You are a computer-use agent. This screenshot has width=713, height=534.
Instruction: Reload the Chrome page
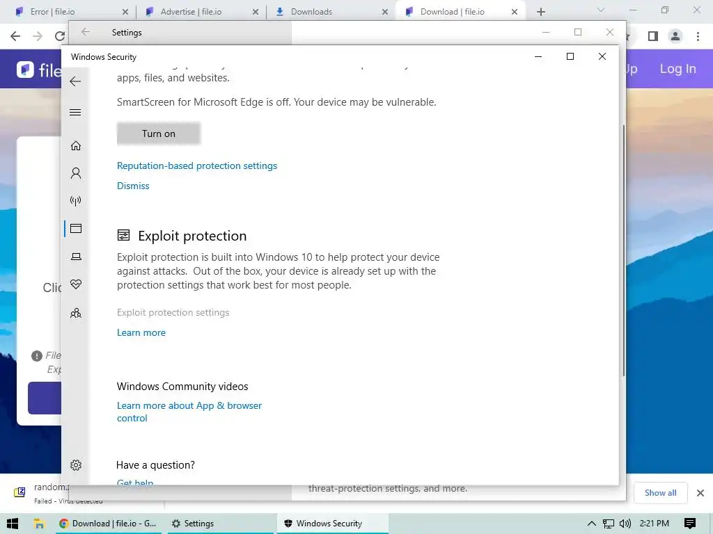tap(60, 36)
